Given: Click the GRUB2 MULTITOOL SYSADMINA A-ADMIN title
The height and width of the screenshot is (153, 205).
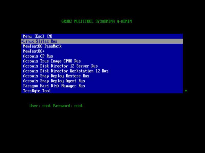Looking at the screenshot, I should click(97, 21).
